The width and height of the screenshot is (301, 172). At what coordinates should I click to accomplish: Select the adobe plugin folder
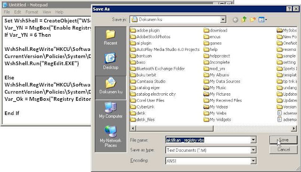point(145,31)
